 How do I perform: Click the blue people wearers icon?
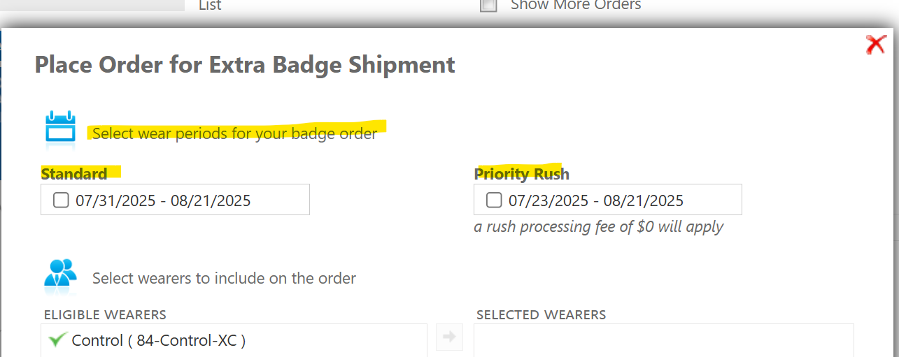pyautogui.click(x=60, y=275)
